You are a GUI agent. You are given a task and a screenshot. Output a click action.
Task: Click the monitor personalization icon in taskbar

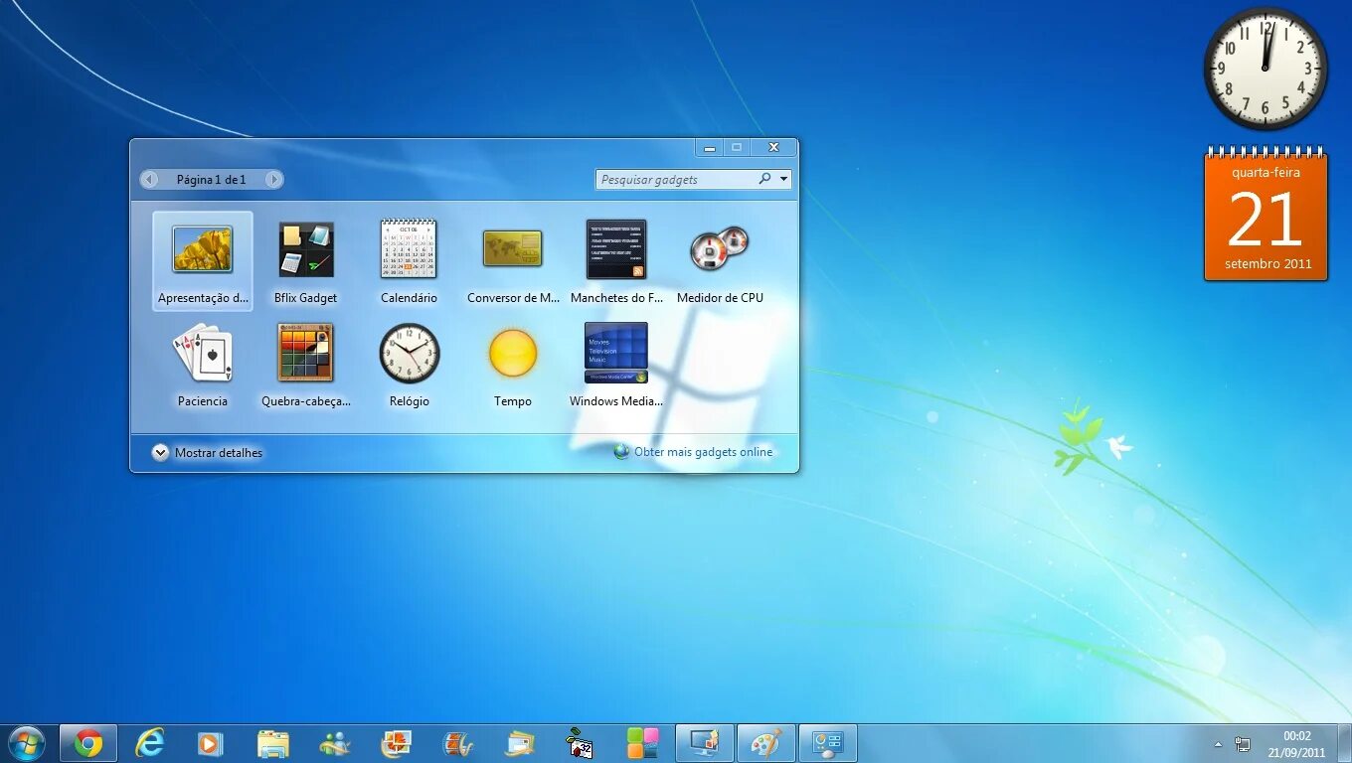tap(705, 743)
